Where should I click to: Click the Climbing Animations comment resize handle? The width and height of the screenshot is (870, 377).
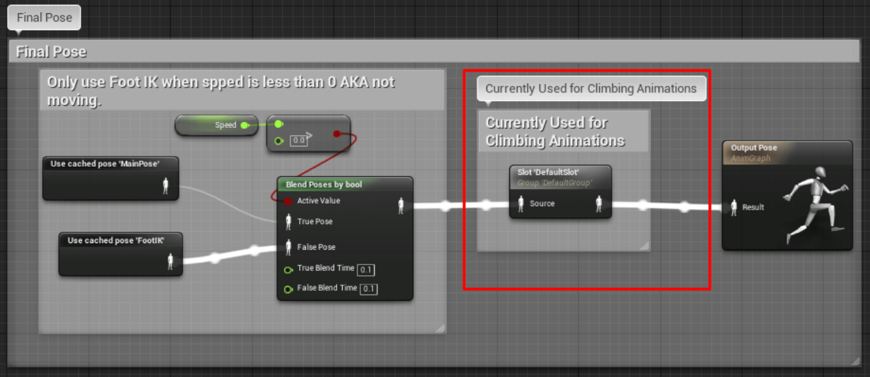click(644, 246)
